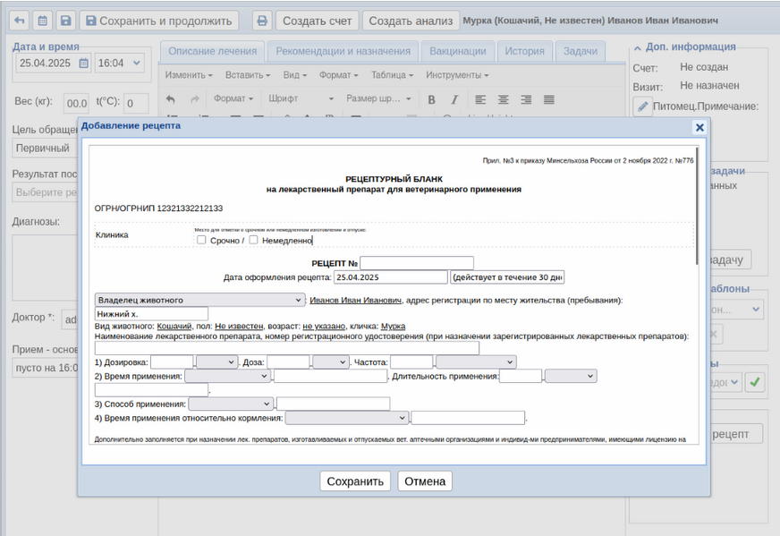Click the recipe number input field
Image resolution: width=780 pixels, height=536 pixels.
(x=417, y=263)
